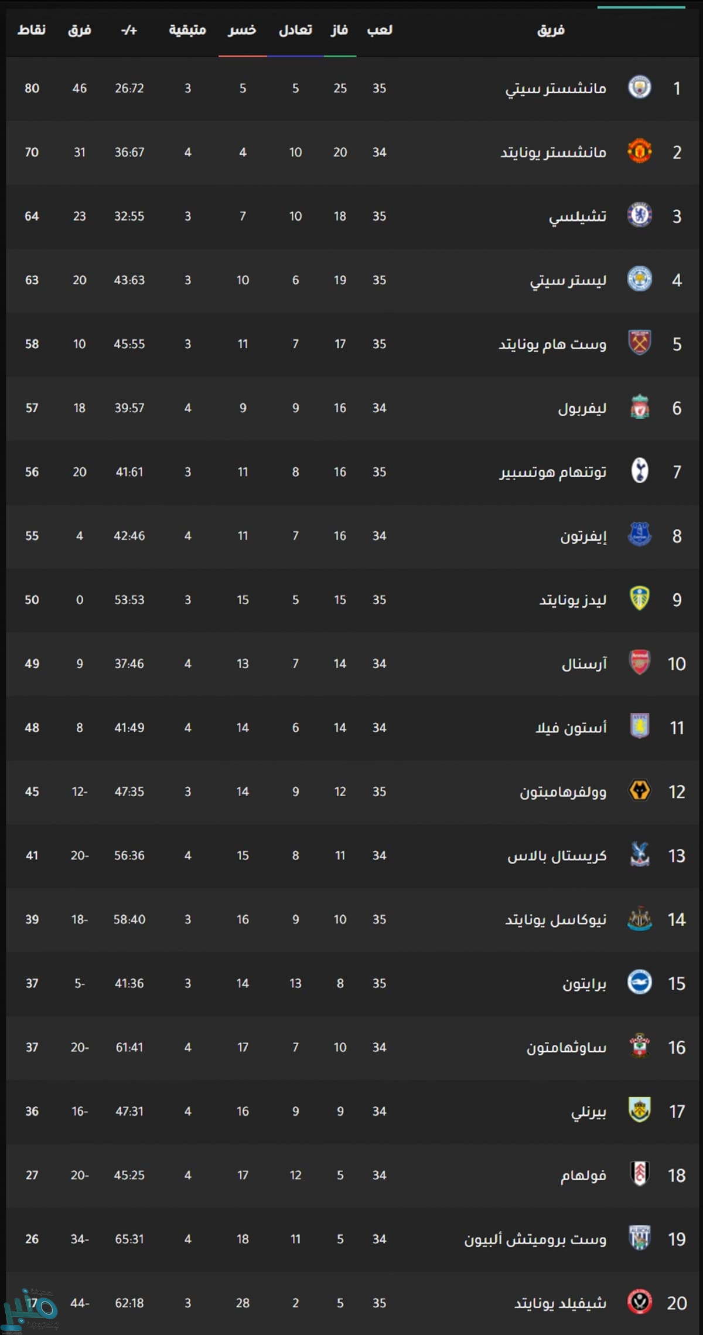Open the إيفرتون team link

pyautogui.click(x=583, y=536)
